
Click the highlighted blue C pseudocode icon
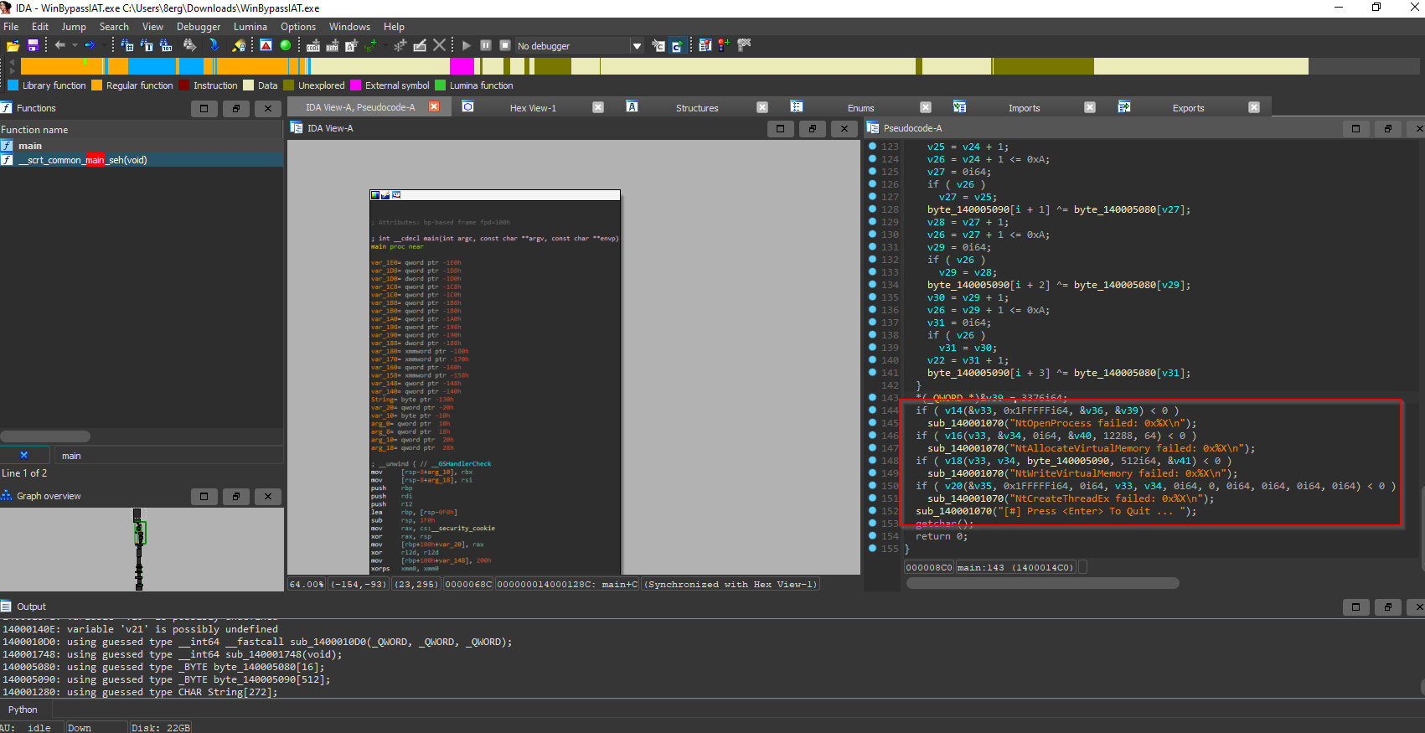coord(677,45)
